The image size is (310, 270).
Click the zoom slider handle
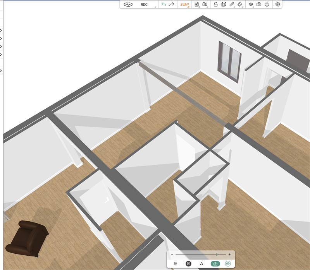(217, 255)
